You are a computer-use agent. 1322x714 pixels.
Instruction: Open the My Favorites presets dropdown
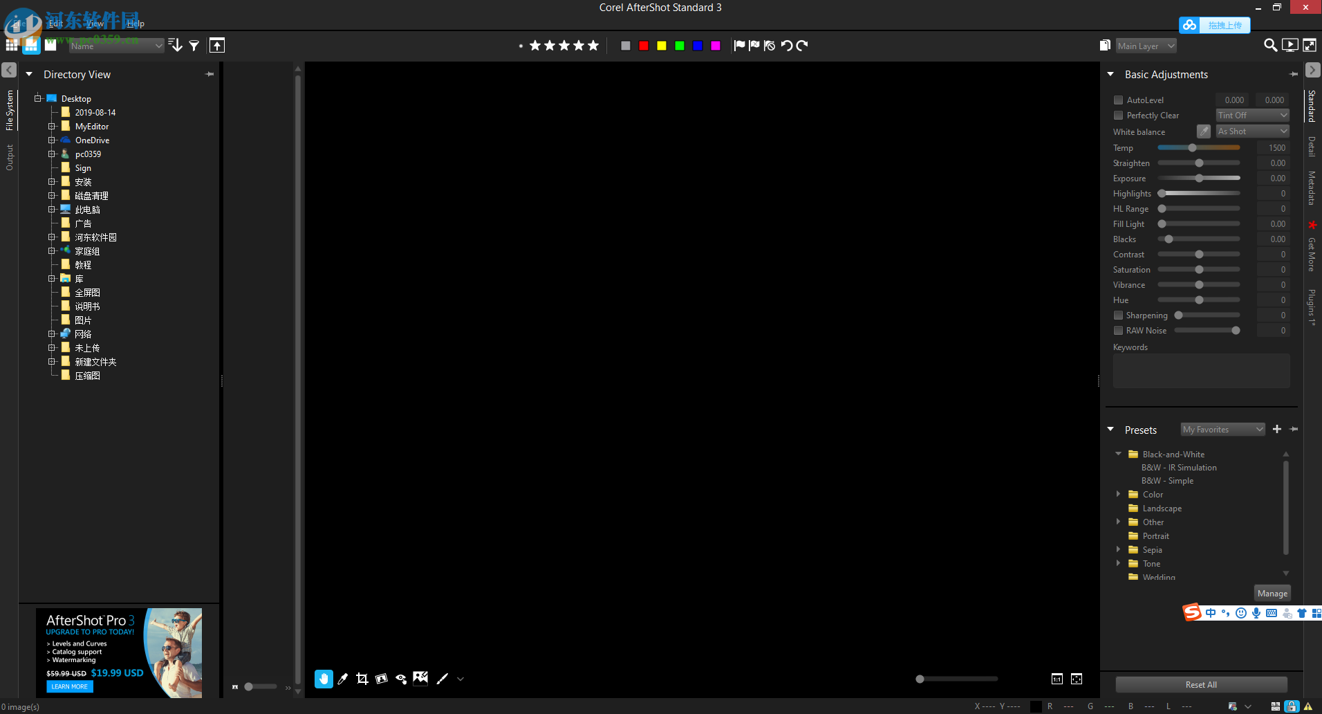1222,430
